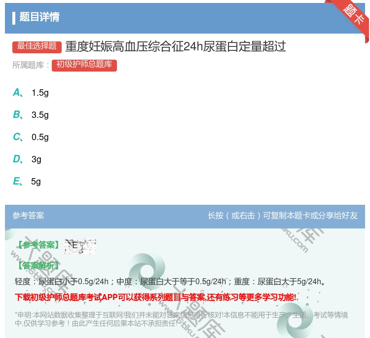
Task: Click the 所属题库 label
Action: pyautogui.click(x=31, y=65)
